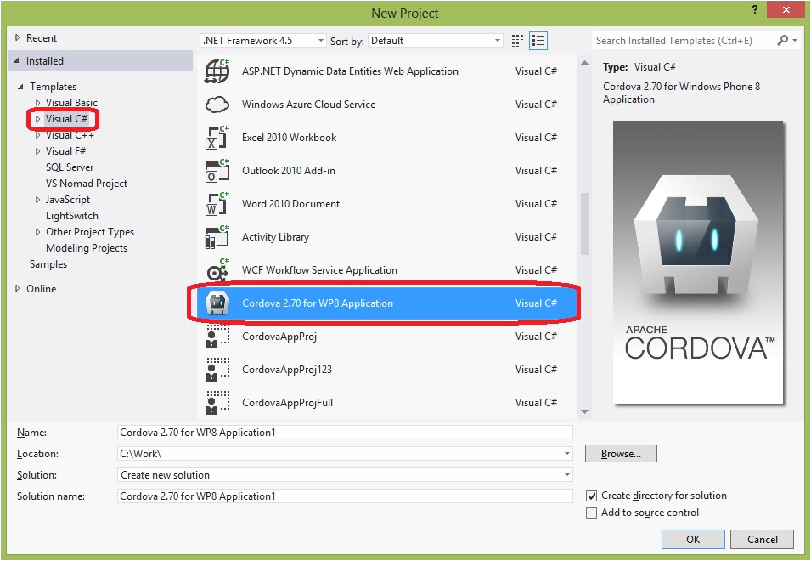Collapse the Templates tree node
This screenshot has width=811, height=561.
(x=20, y=87)
